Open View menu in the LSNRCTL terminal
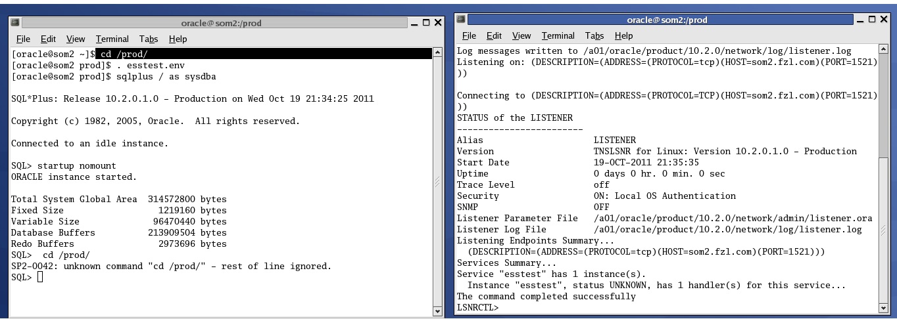 (x=521, y=36)
